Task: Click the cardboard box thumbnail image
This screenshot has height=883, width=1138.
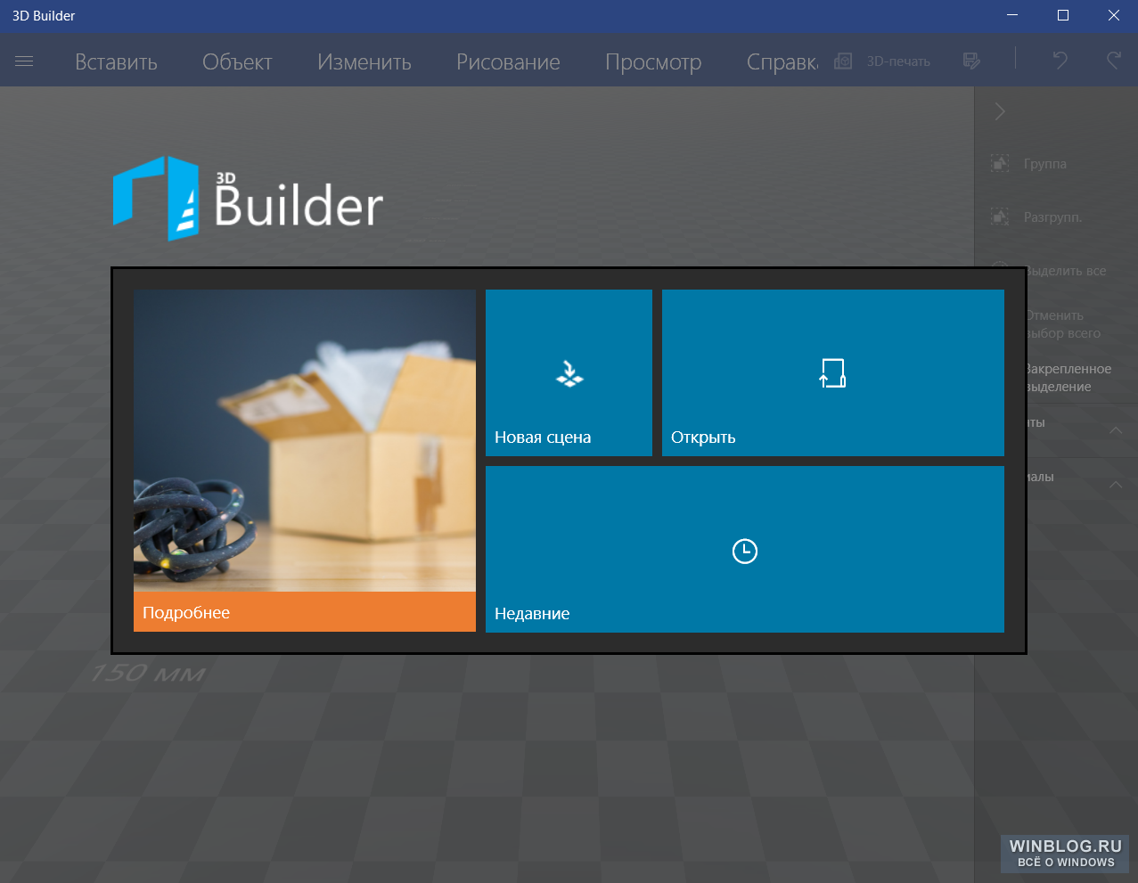Action: (x=305, y=440)
